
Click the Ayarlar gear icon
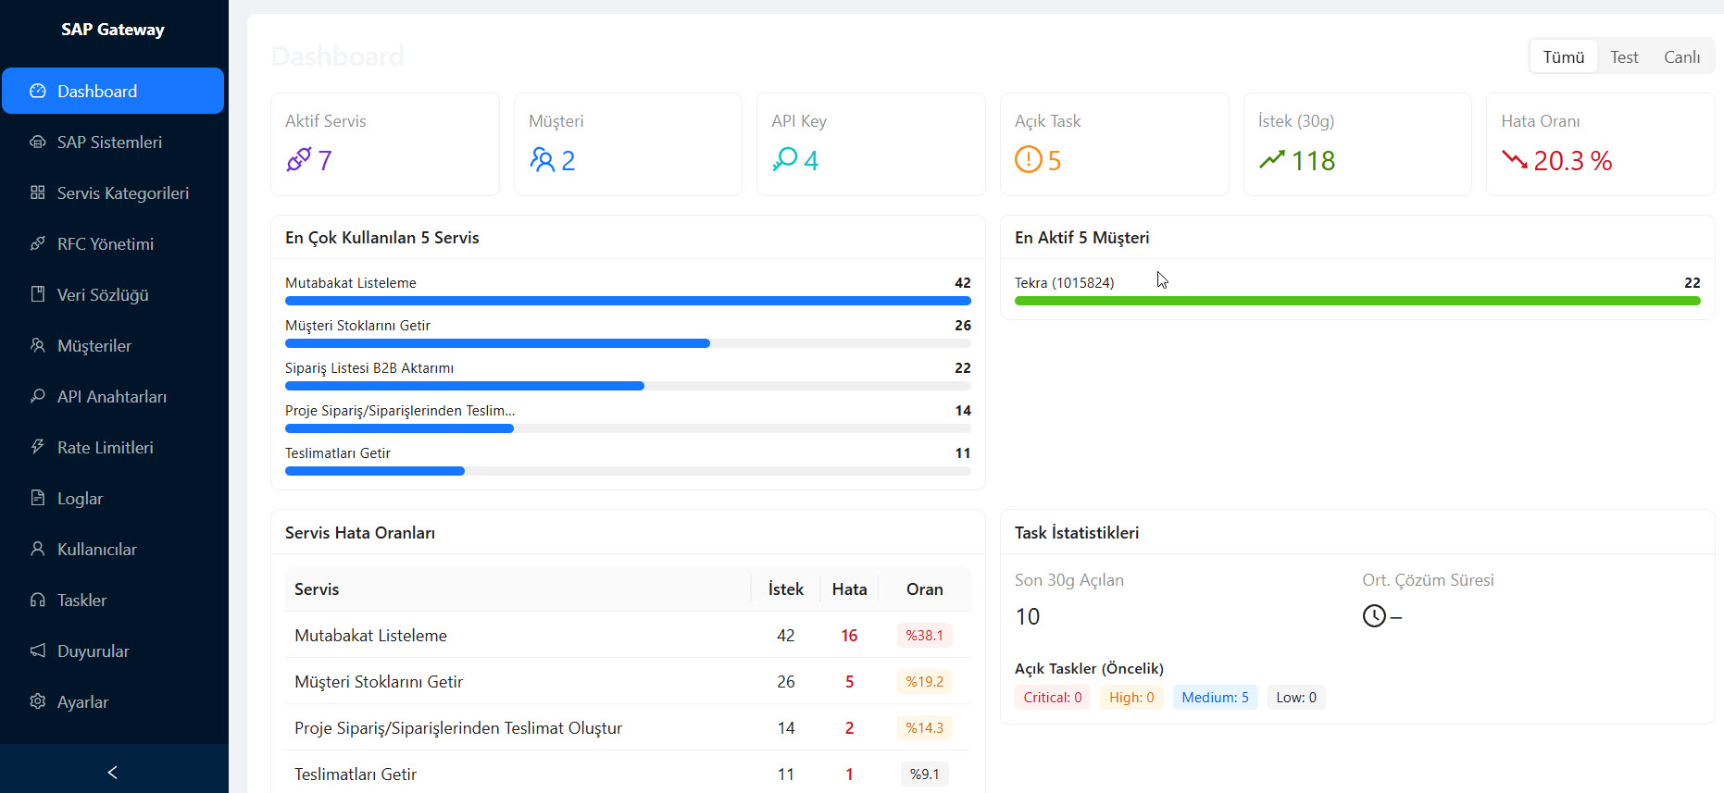click(38, 701)
